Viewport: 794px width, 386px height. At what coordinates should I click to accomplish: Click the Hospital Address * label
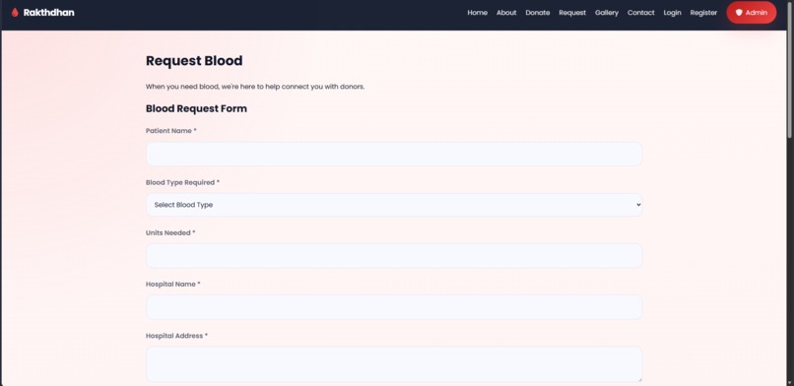click(176, 336)
